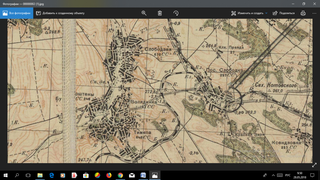Open Microsoft Edge from the taskbar

[x=51, y=175]
